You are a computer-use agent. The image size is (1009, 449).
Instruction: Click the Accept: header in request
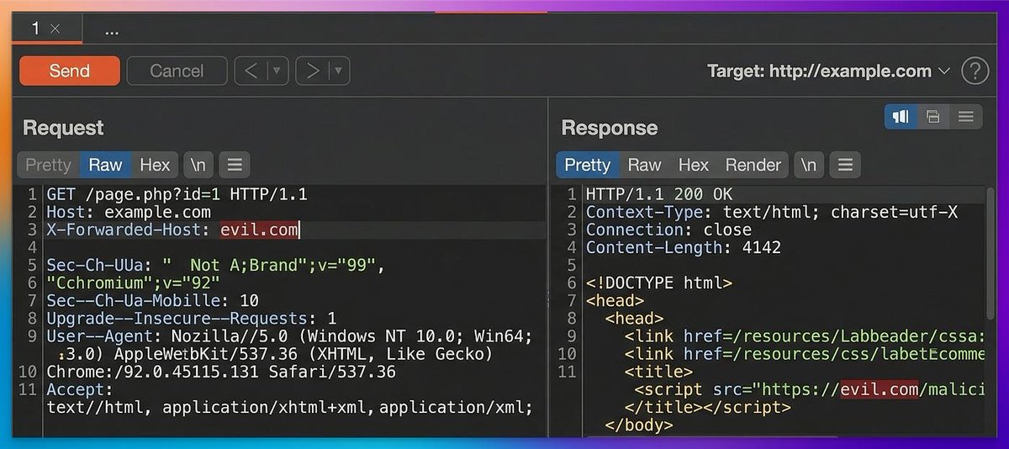(79, 389)
